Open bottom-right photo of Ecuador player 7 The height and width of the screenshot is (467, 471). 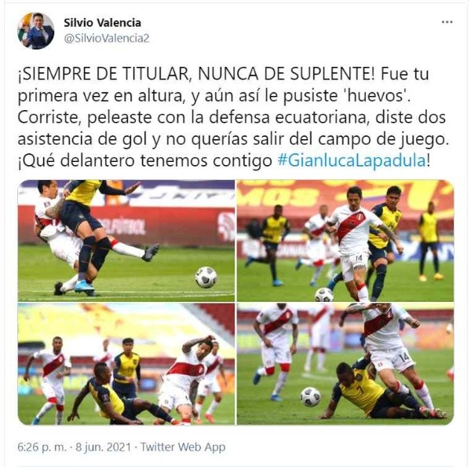pyautogui.click(x=345, y=364)
